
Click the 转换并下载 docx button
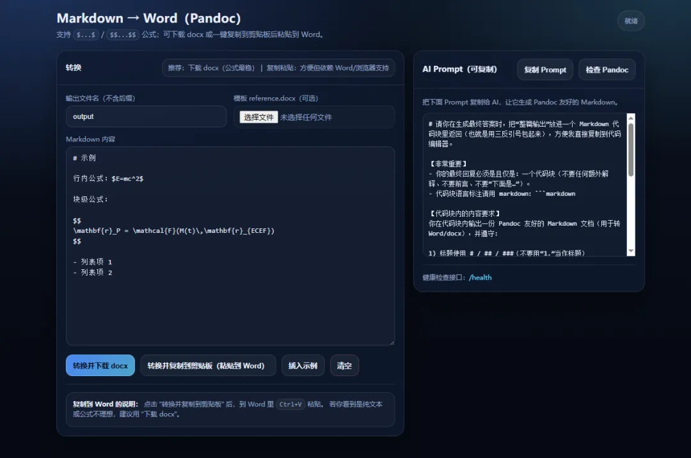pyautogui.click(x=100, y=365)
